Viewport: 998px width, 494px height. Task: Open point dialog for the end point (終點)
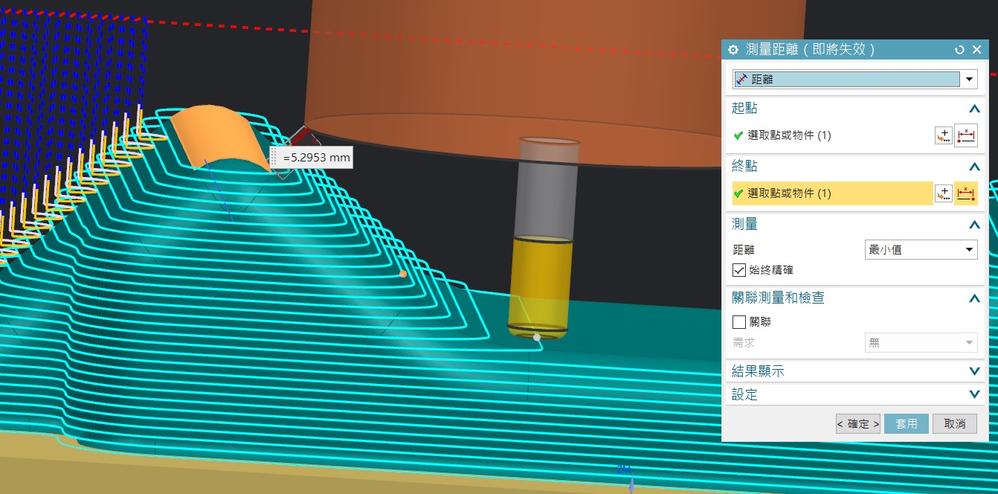pyautogui.click(x=944, y=193)
